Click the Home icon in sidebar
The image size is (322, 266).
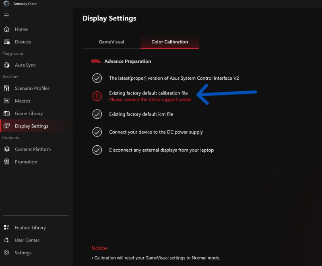point(6,29)
